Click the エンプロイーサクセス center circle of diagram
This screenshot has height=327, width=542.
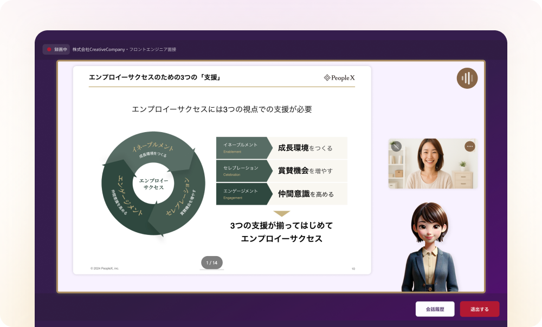pos(153,184)
